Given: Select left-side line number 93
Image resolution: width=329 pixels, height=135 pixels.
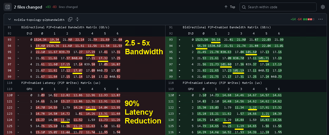Looking at the screenshot, I should tap(10, 40).
